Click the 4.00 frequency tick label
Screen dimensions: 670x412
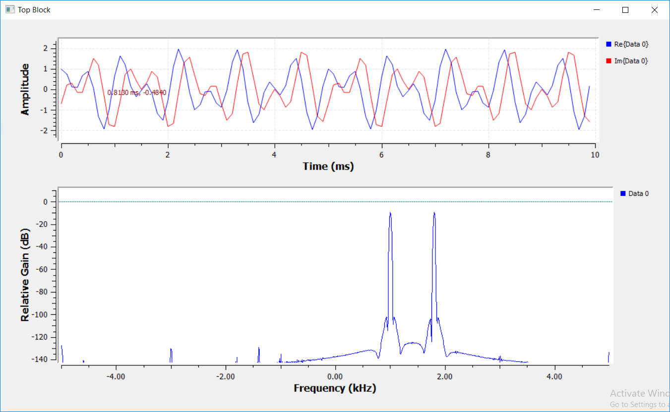click(554, 376)
